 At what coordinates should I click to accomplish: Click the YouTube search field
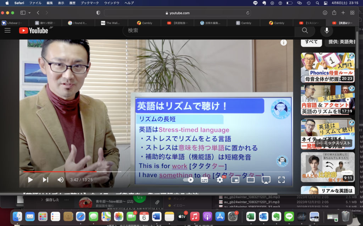(x=209, y=31)
